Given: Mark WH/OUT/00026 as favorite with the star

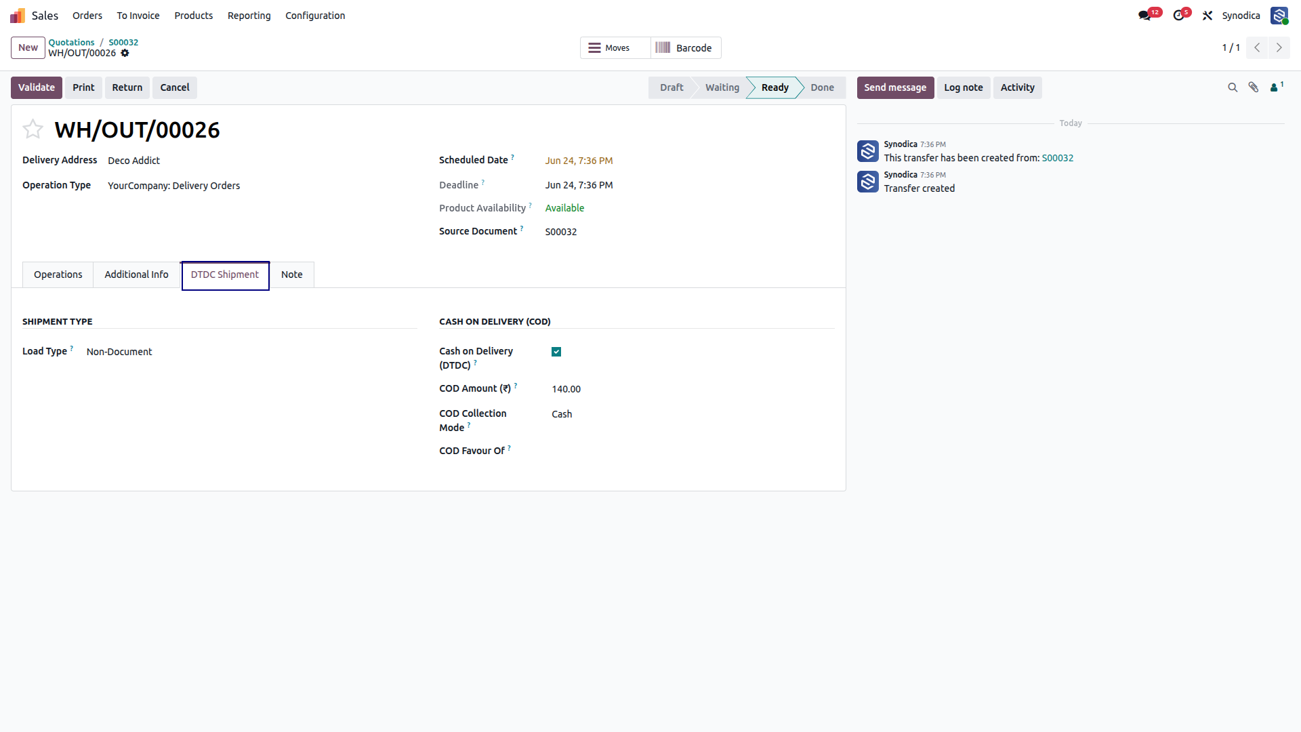Looking at the screenshot, I should point(33,129).
